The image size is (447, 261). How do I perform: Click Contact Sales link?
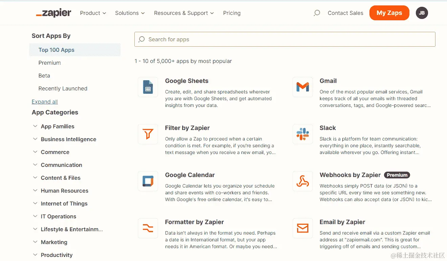point(345,13)
